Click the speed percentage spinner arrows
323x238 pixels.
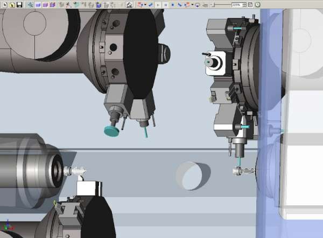[244, 4]
